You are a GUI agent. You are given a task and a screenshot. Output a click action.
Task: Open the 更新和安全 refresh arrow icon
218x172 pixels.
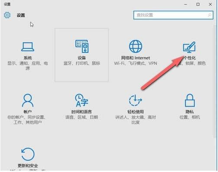point(28,154)
